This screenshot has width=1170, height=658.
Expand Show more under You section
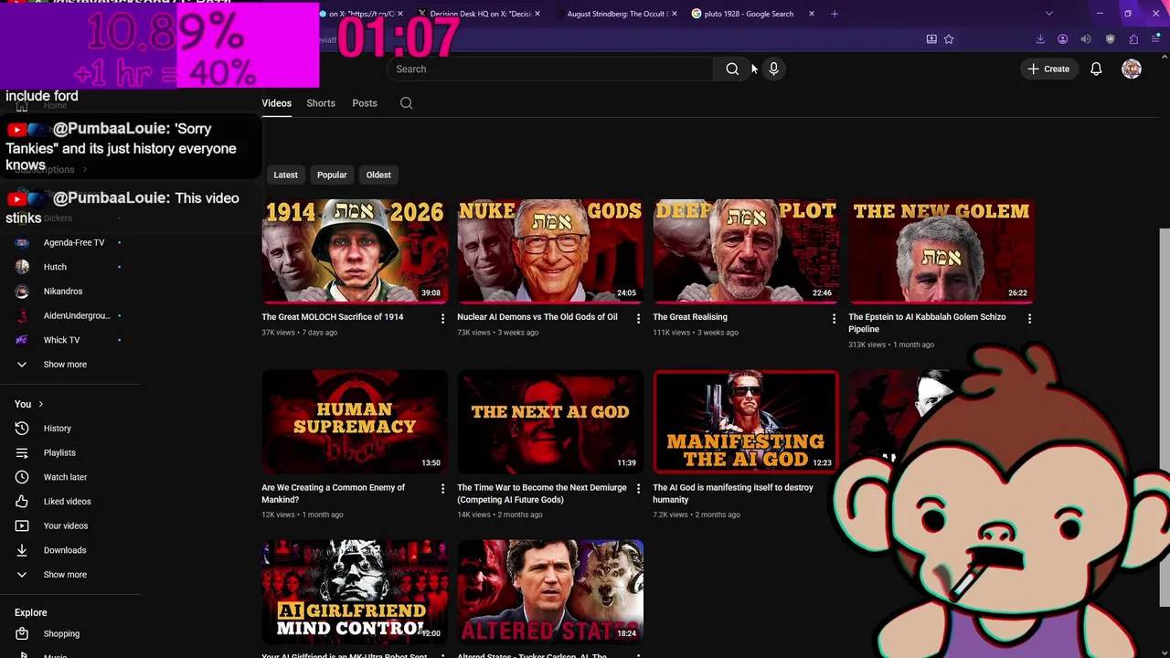click(64, 575)
